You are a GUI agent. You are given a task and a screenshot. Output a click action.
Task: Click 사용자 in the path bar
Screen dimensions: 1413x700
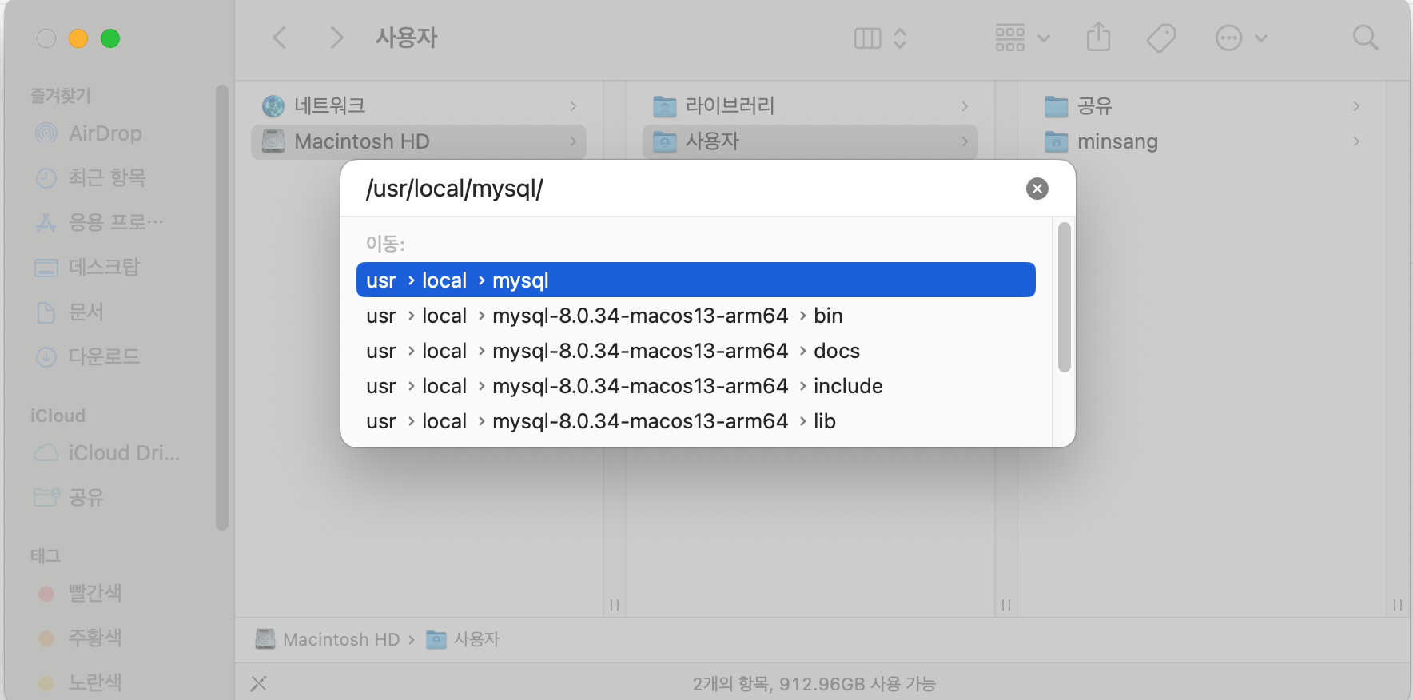tap(463, 639)
